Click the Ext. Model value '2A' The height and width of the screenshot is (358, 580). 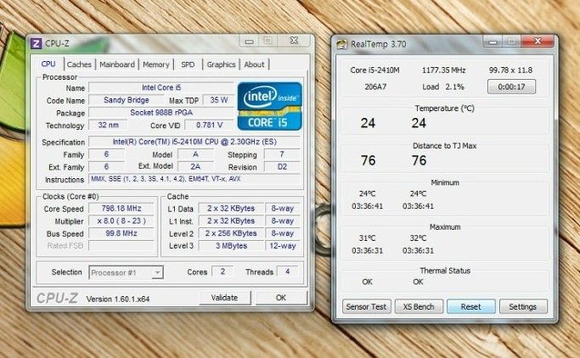point(195,166)
